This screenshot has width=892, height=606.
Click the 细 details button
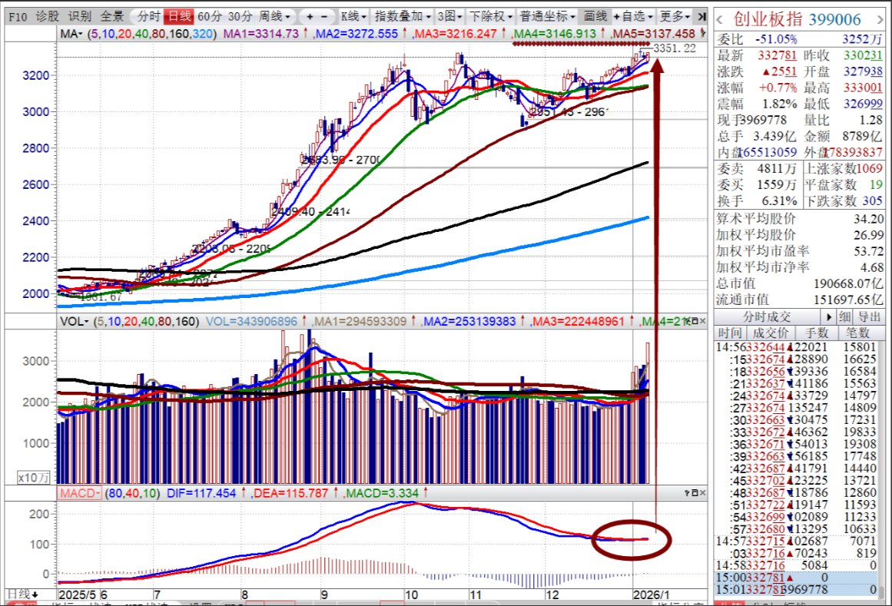point(844,316)
